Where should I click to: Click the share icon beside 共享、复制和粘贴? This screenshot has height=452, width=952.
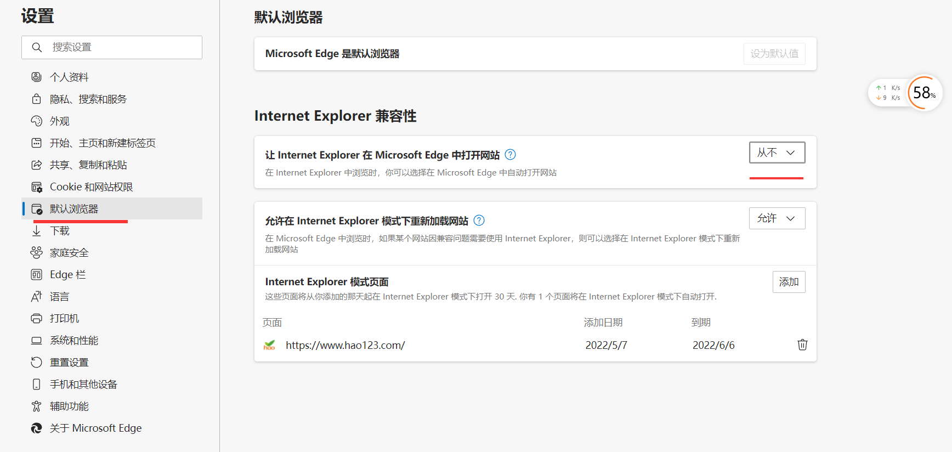point(36,165)
